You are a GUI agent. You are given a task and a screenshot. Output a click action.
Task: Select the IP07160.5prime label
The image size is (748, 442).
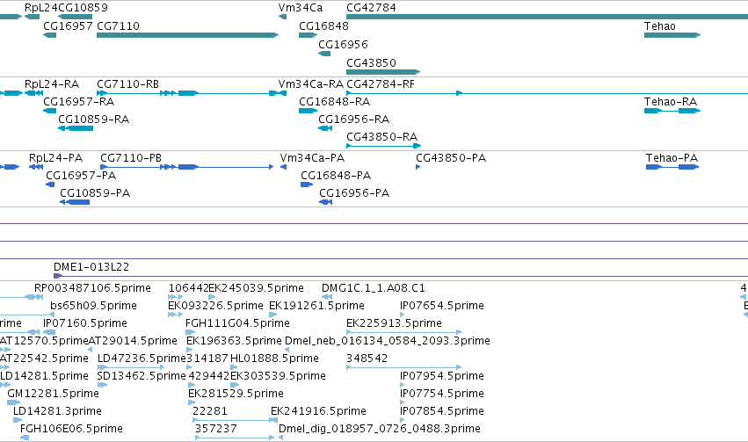pos(85,323)
